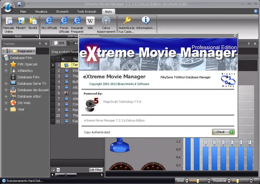Select Siti Web tree item
Screen dimensions: 260x184
click(x=20, y=103)
